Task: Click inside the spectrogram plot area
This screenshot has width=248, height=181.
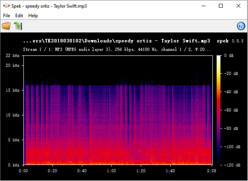Action: pos(118,110)
